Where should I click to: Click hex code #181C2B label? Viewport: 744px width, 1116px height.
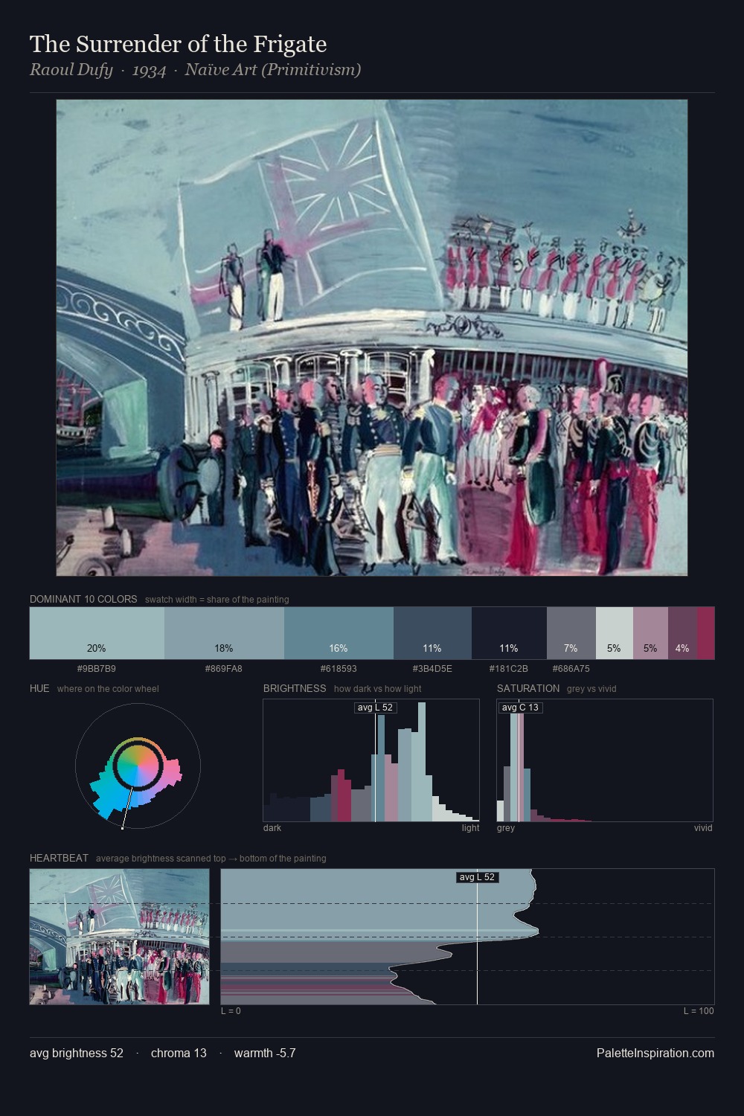(509, 669)
